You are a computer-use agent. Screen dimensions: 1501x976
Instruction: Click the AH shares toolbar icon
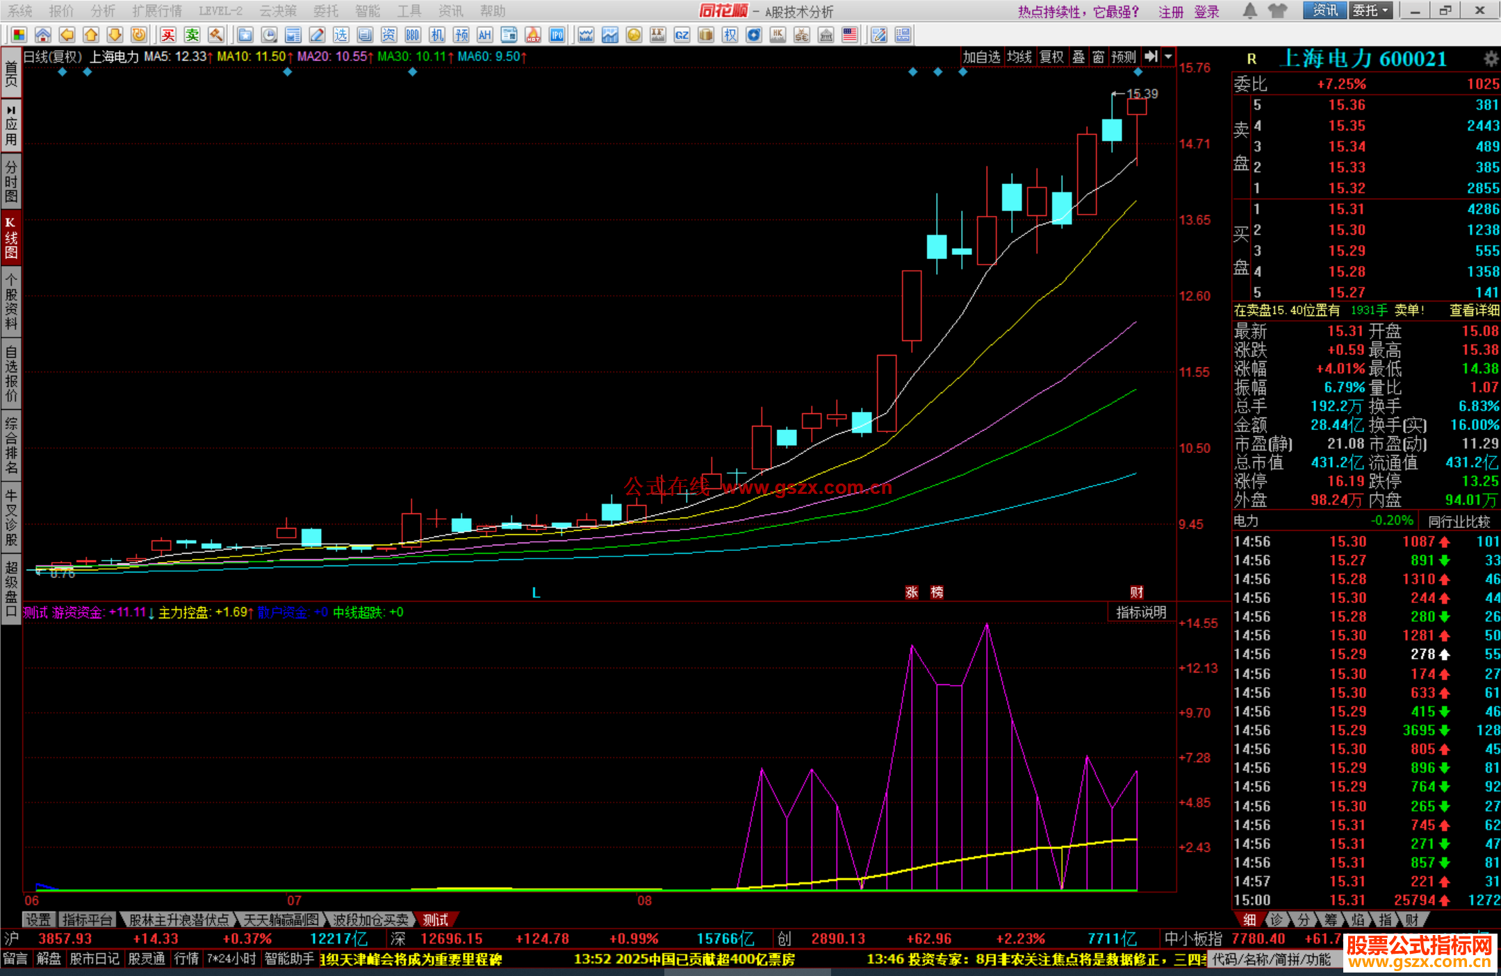(x=484, y=35)
